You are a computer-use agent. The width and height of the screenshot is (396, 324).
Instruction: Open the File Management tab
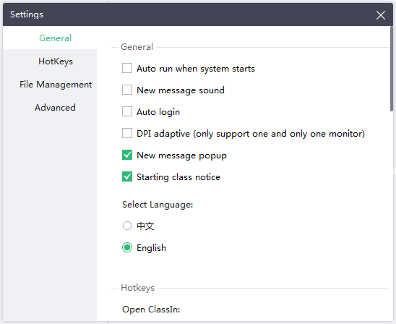pyautogui.click(x=56, y=85)
